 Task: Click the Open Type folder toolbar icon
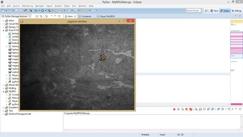(57, 11)
